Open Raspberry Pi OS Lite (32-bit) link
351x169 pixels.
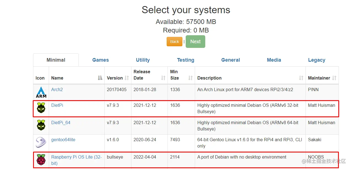77,160
